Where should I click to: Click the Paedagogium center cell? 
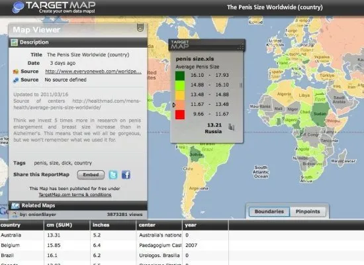159,246
